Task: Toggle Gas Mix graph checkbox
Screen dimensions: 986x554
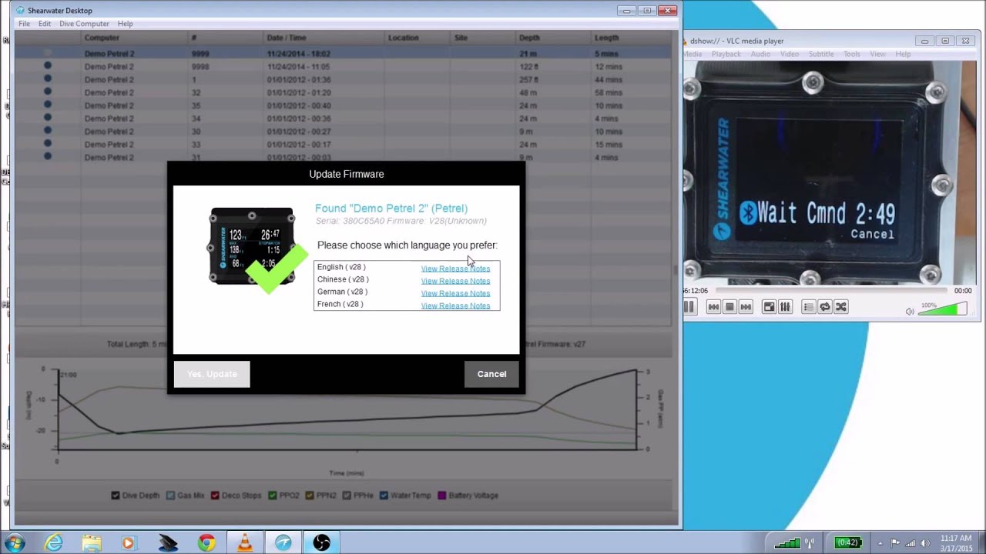Action: 171,496
